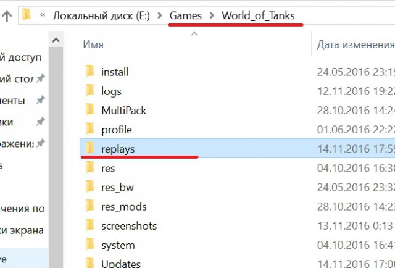Screen dimensions: 395x268
Task: Click the install folder name
Action: click(x=115, y=72)
